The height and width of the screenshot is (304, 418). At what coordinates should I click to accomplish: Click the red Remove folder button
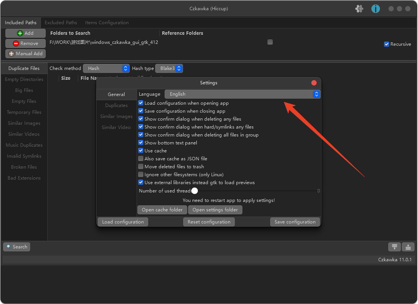point(25,43)
